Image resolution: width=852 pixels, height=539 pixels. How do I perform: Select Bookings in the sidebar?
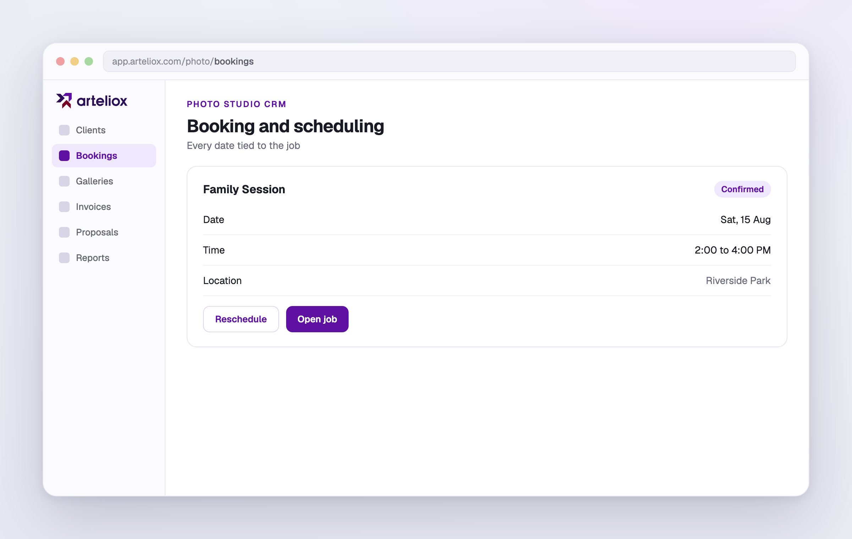click(x=104, y=156)
